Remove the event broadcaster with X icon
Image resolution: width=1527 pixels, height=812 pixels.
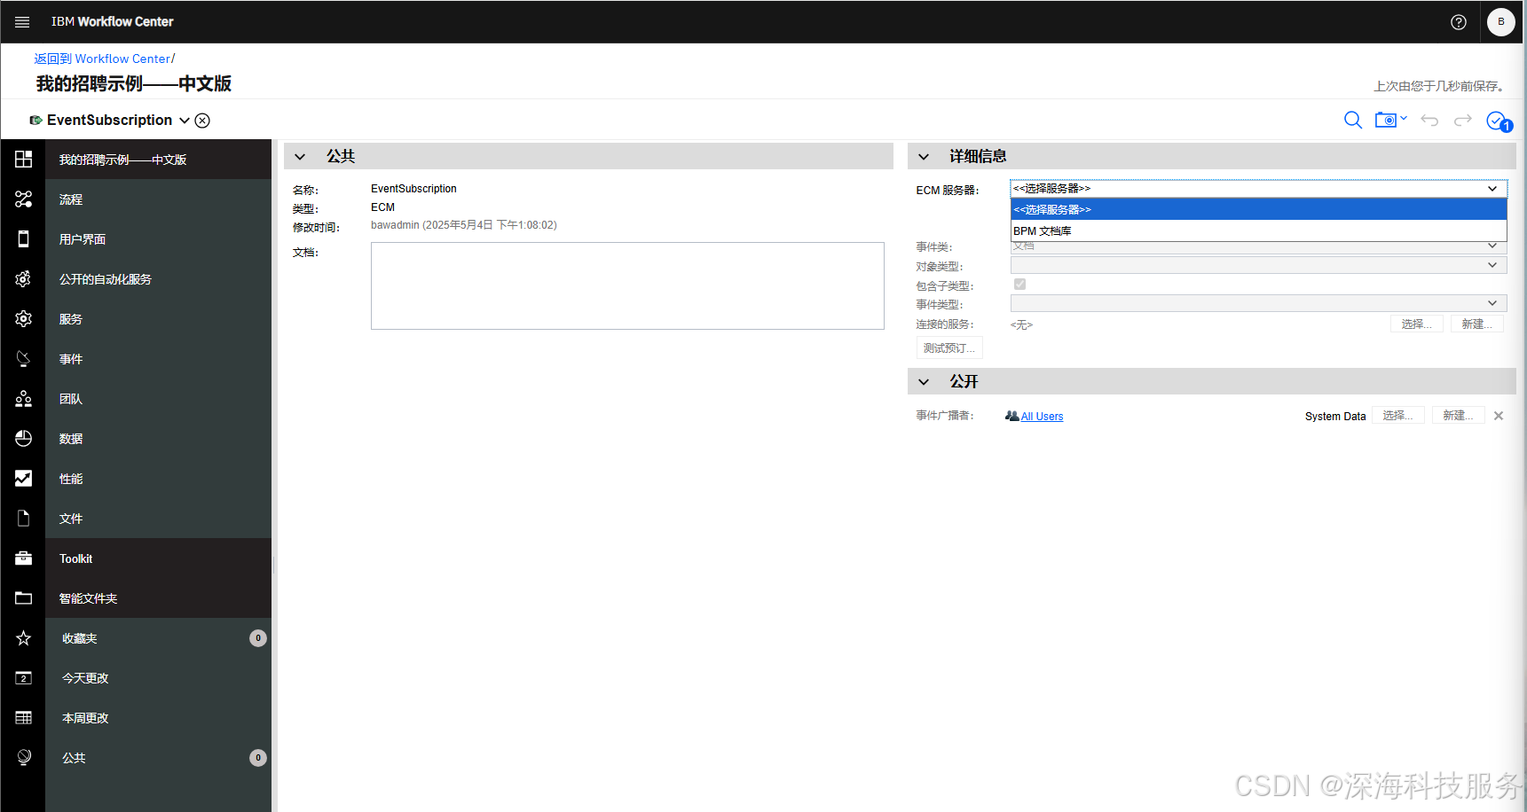[1499, 416]
